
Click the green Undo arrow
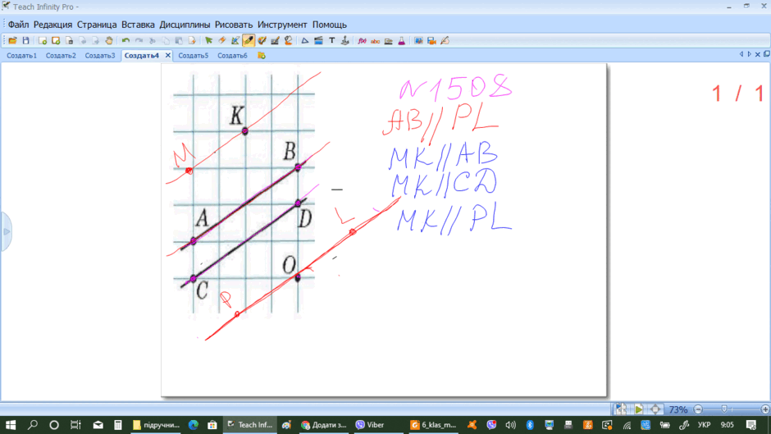[125, 41]
